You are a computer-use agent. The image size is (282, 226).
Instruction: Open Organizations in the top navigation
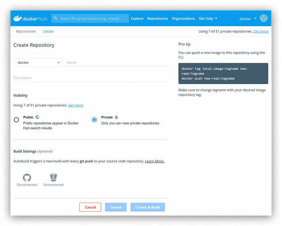pyautogui.click(x=183, y=19)
